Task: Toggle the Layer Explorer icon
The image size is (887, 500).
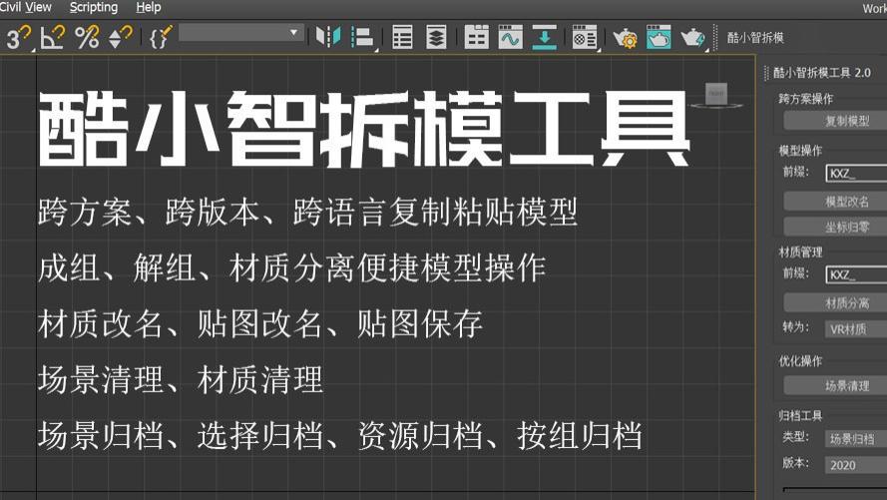Action: [x=436, y=37]
